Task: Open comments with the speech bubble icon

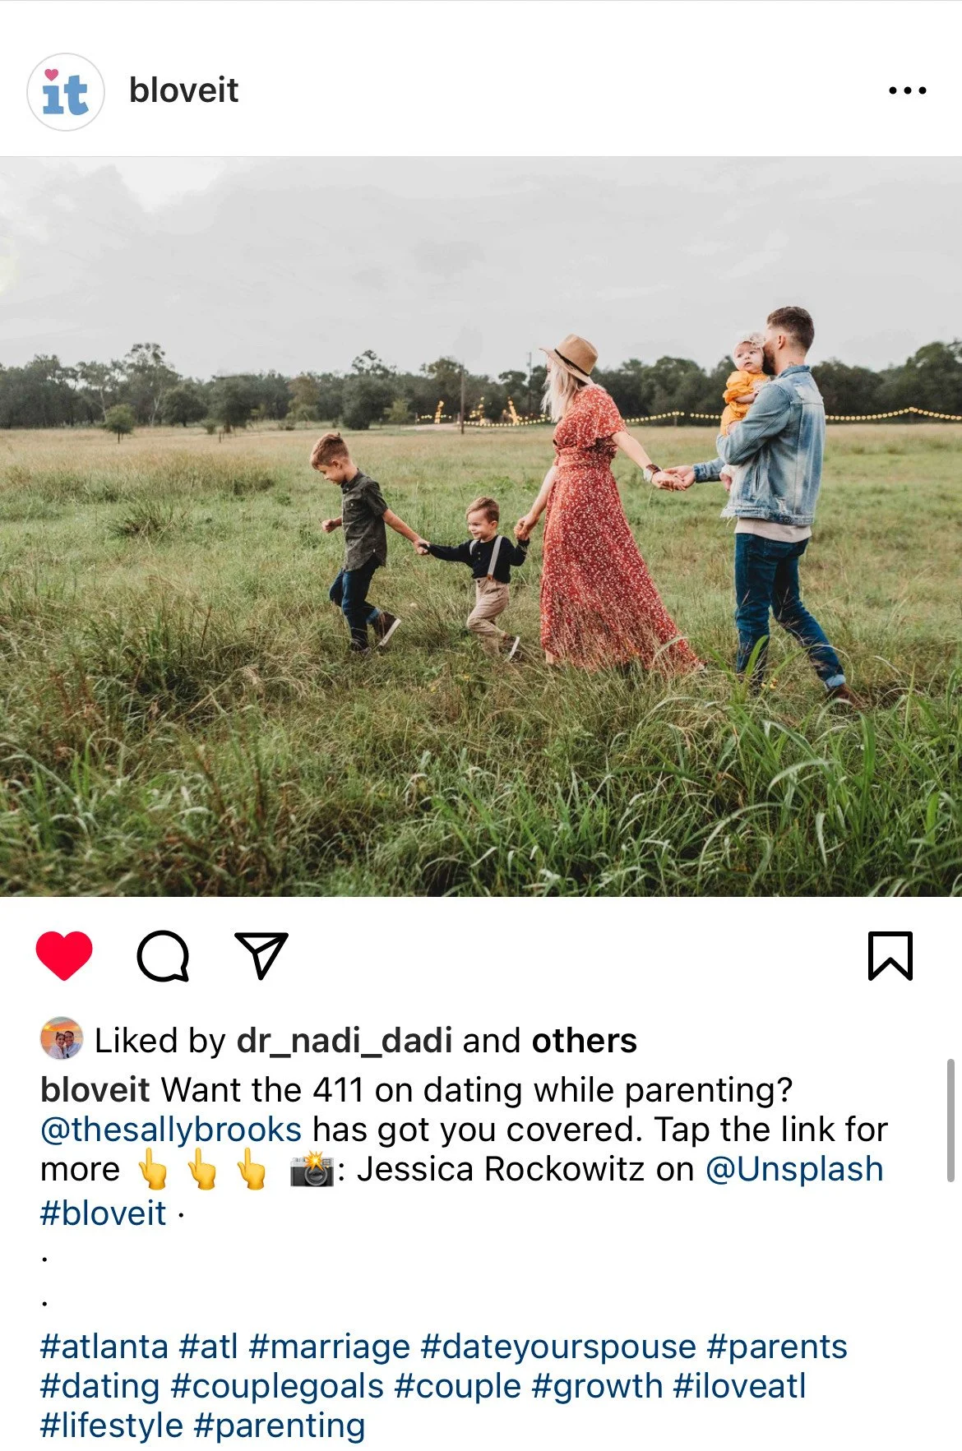Action: click(163, 955)
